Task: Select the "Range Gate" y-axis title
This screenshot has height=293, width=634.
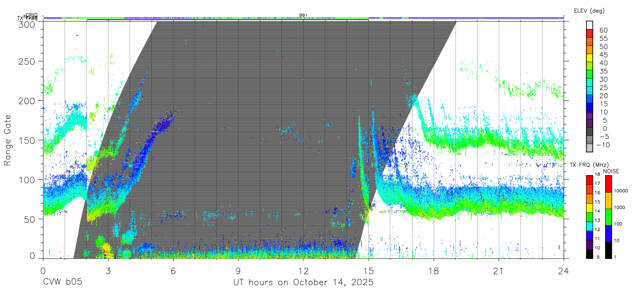Action: pyautogui.click(x=8, y=140)
